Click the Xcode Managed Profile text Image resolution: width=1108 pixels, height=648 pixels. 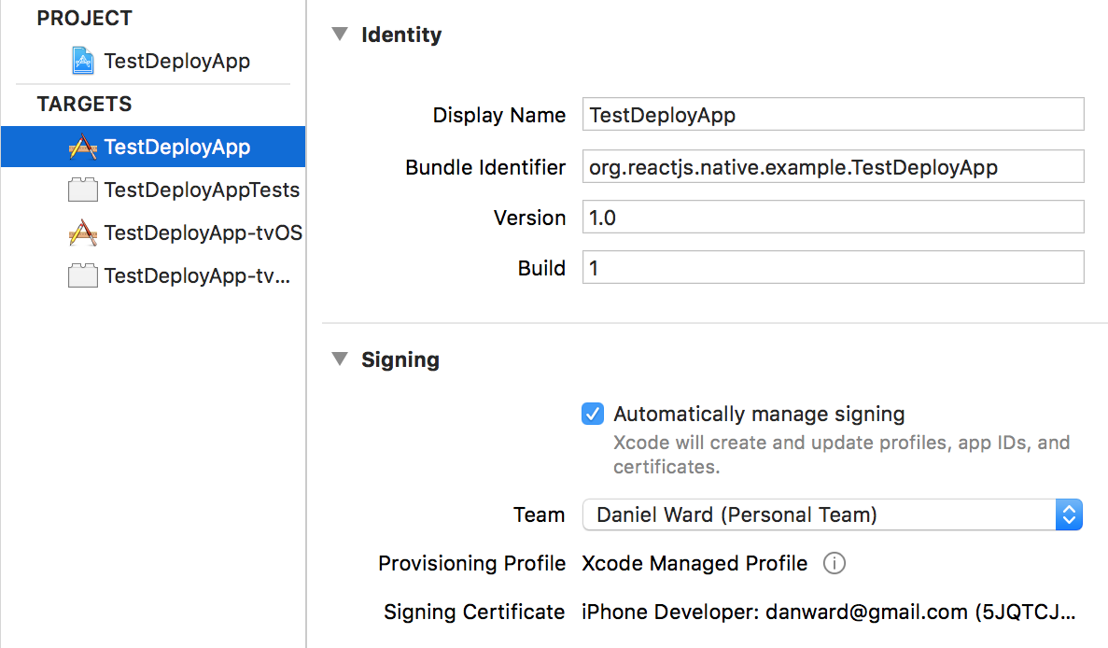694,563
